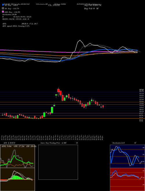Click the 'SI 14/3: 38.95 / 53.23' value
Viewport: 145px width, 191px height.
22,17
